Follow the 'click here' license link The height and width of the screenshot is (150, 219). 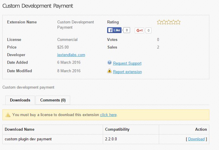(x=108, y=115)
